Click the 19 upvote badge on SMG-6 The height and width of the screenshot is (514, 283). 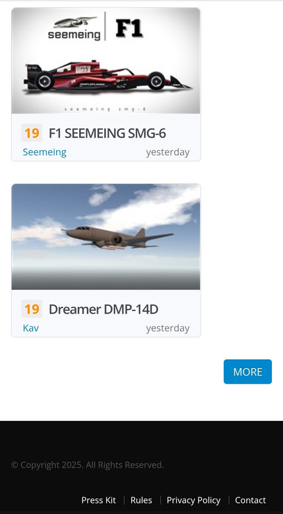pyautogui.click(x=32, y=133)
